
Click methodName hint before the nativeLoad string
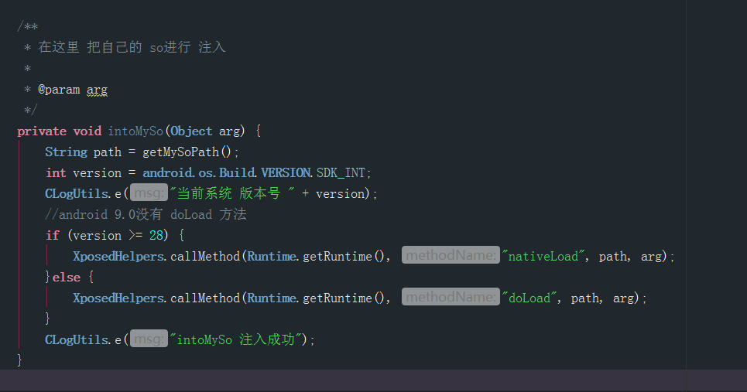(451, 256)
